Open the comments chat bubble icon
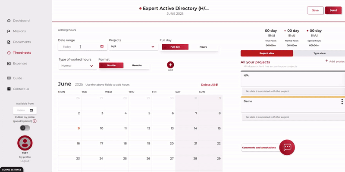Image resolution: width=345 pixels, height=172 pixels. coord(287,147)
